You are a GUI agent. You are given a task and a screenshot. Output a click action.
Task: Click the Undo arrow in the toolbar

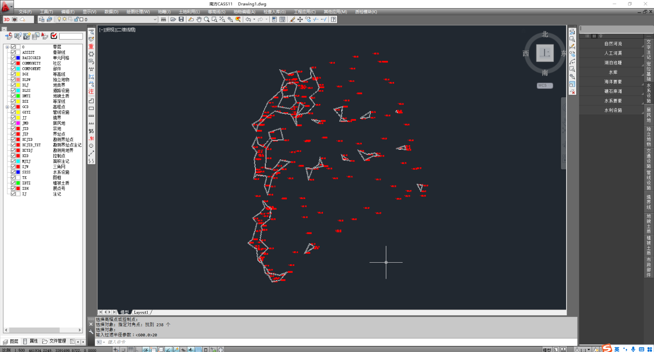click(248, 19)
